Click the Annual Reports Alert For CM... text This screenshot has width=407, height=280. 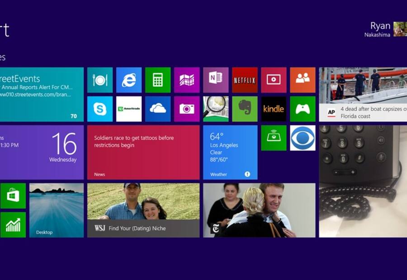tap(37, 87)
